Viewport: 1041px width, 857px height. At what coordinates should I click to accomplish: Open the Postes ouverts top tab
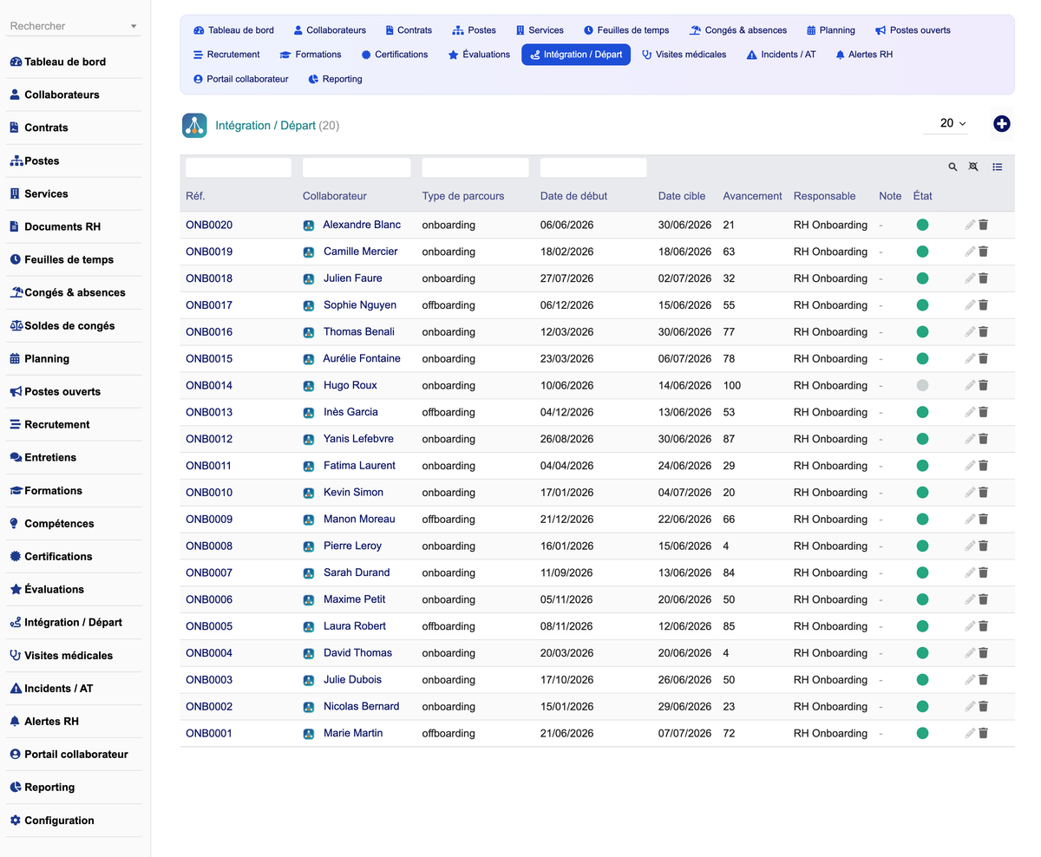[x=913, y=30]
